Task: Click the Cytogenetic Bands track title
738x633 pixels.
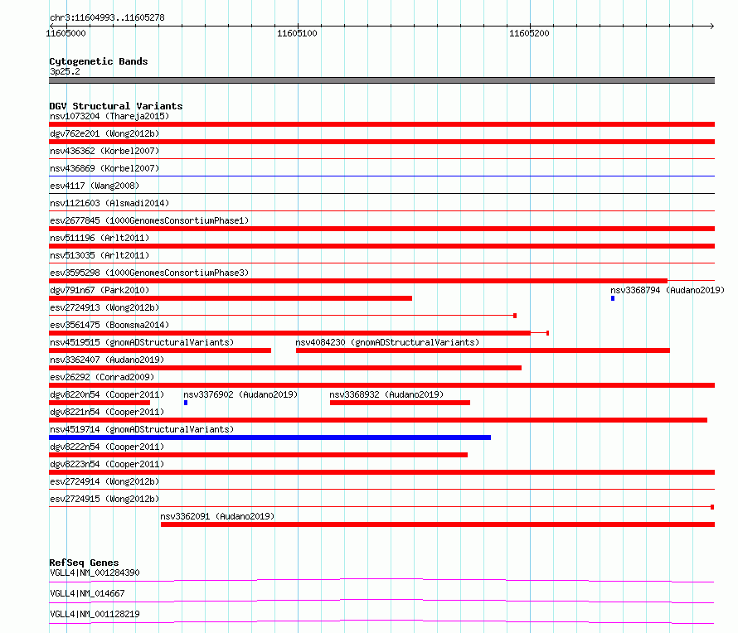Action: (x=99, y=61)
